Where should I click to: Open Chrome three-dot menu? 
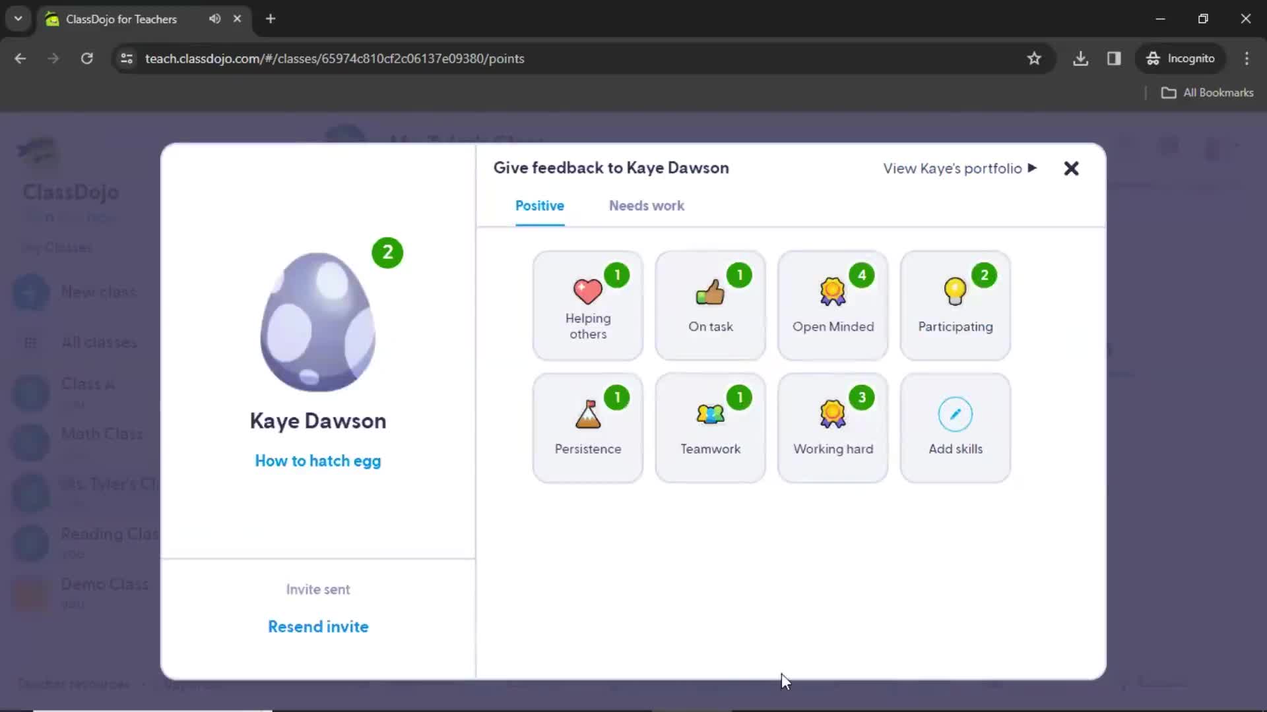pyautogui.click(x=1246, y=59)
